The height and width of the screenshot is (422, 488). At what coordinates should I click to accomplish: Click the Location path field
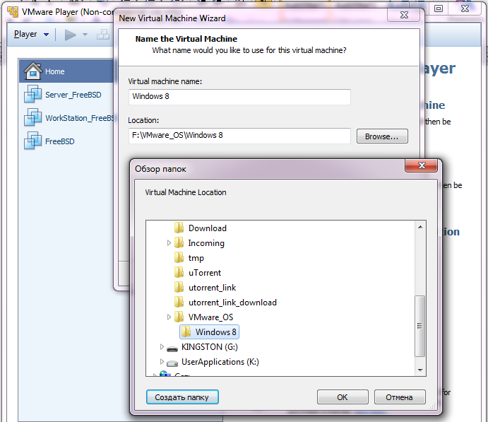239,136
